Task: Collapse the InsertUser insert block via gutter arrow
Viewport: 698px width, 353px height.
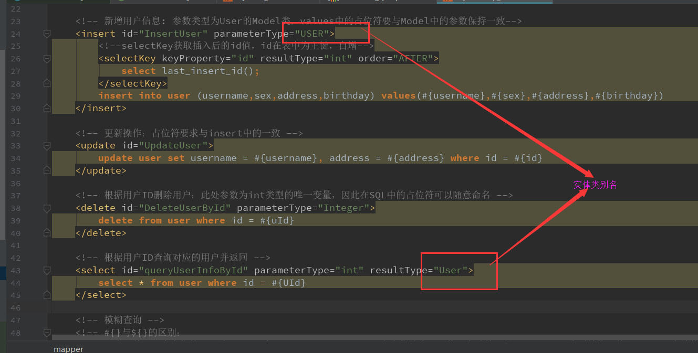Action: coord(46,33)
